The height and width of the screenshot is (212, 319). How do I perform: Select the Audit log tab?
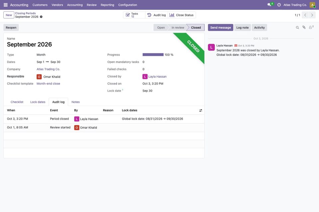(x=59, y=102)
